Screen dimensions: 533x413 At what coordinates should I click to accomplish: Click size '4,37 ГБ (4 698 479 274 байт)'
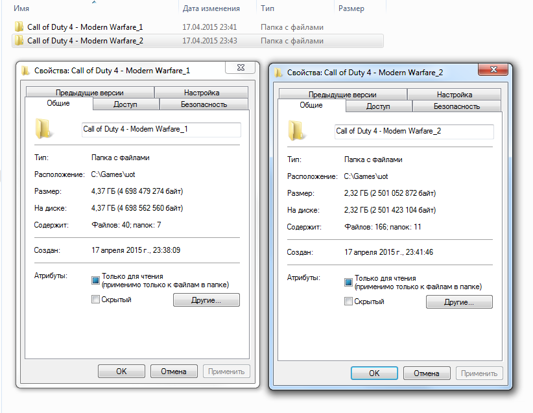tap(137, 191)
